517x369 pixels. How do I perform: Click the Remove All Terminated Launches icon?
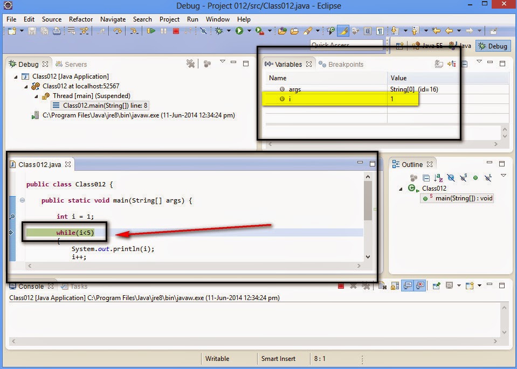click(x=190, y=64)
